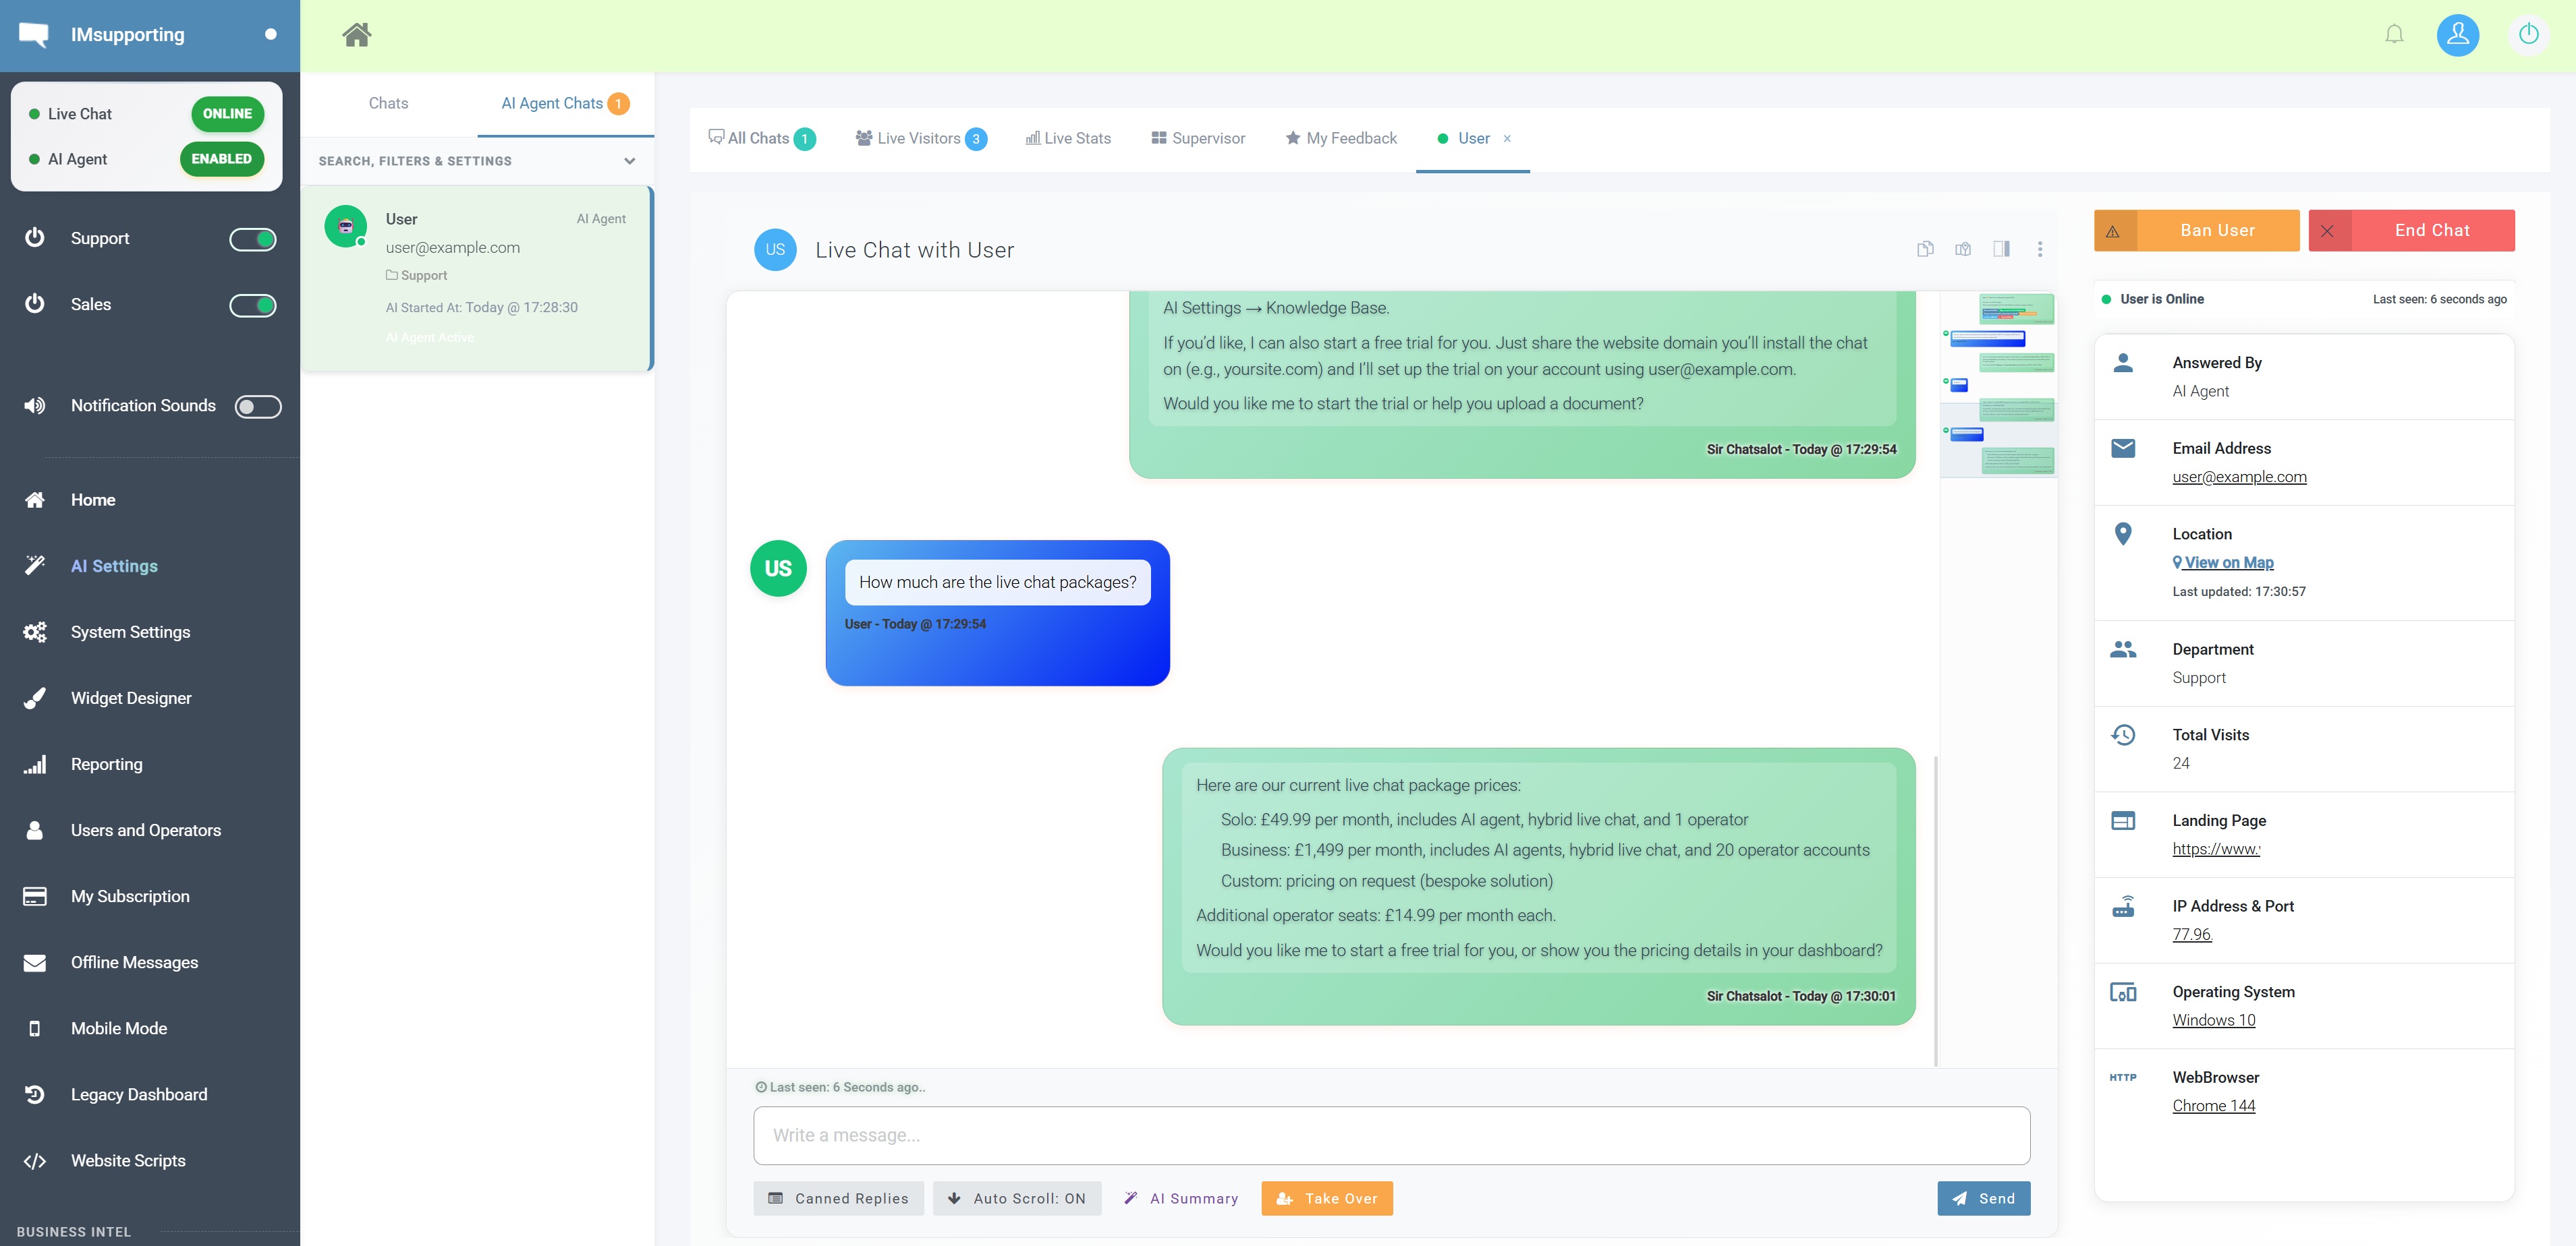The height and width of the screenshot is (1246, 2576).
Task: Click the My Subscription card icon
Action: pos(35,896)
